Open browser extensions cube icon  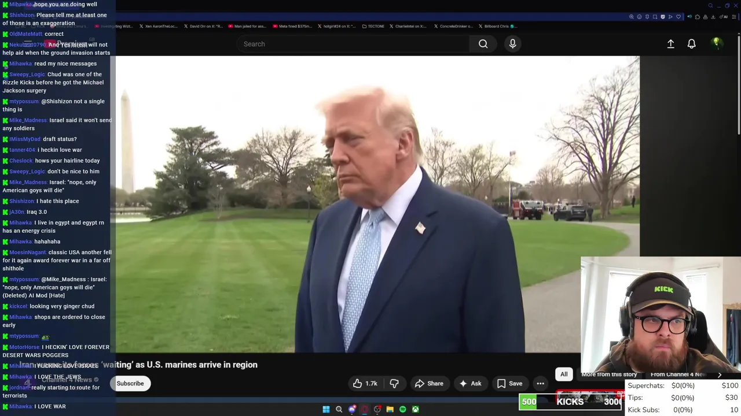(x=698, y=17)
